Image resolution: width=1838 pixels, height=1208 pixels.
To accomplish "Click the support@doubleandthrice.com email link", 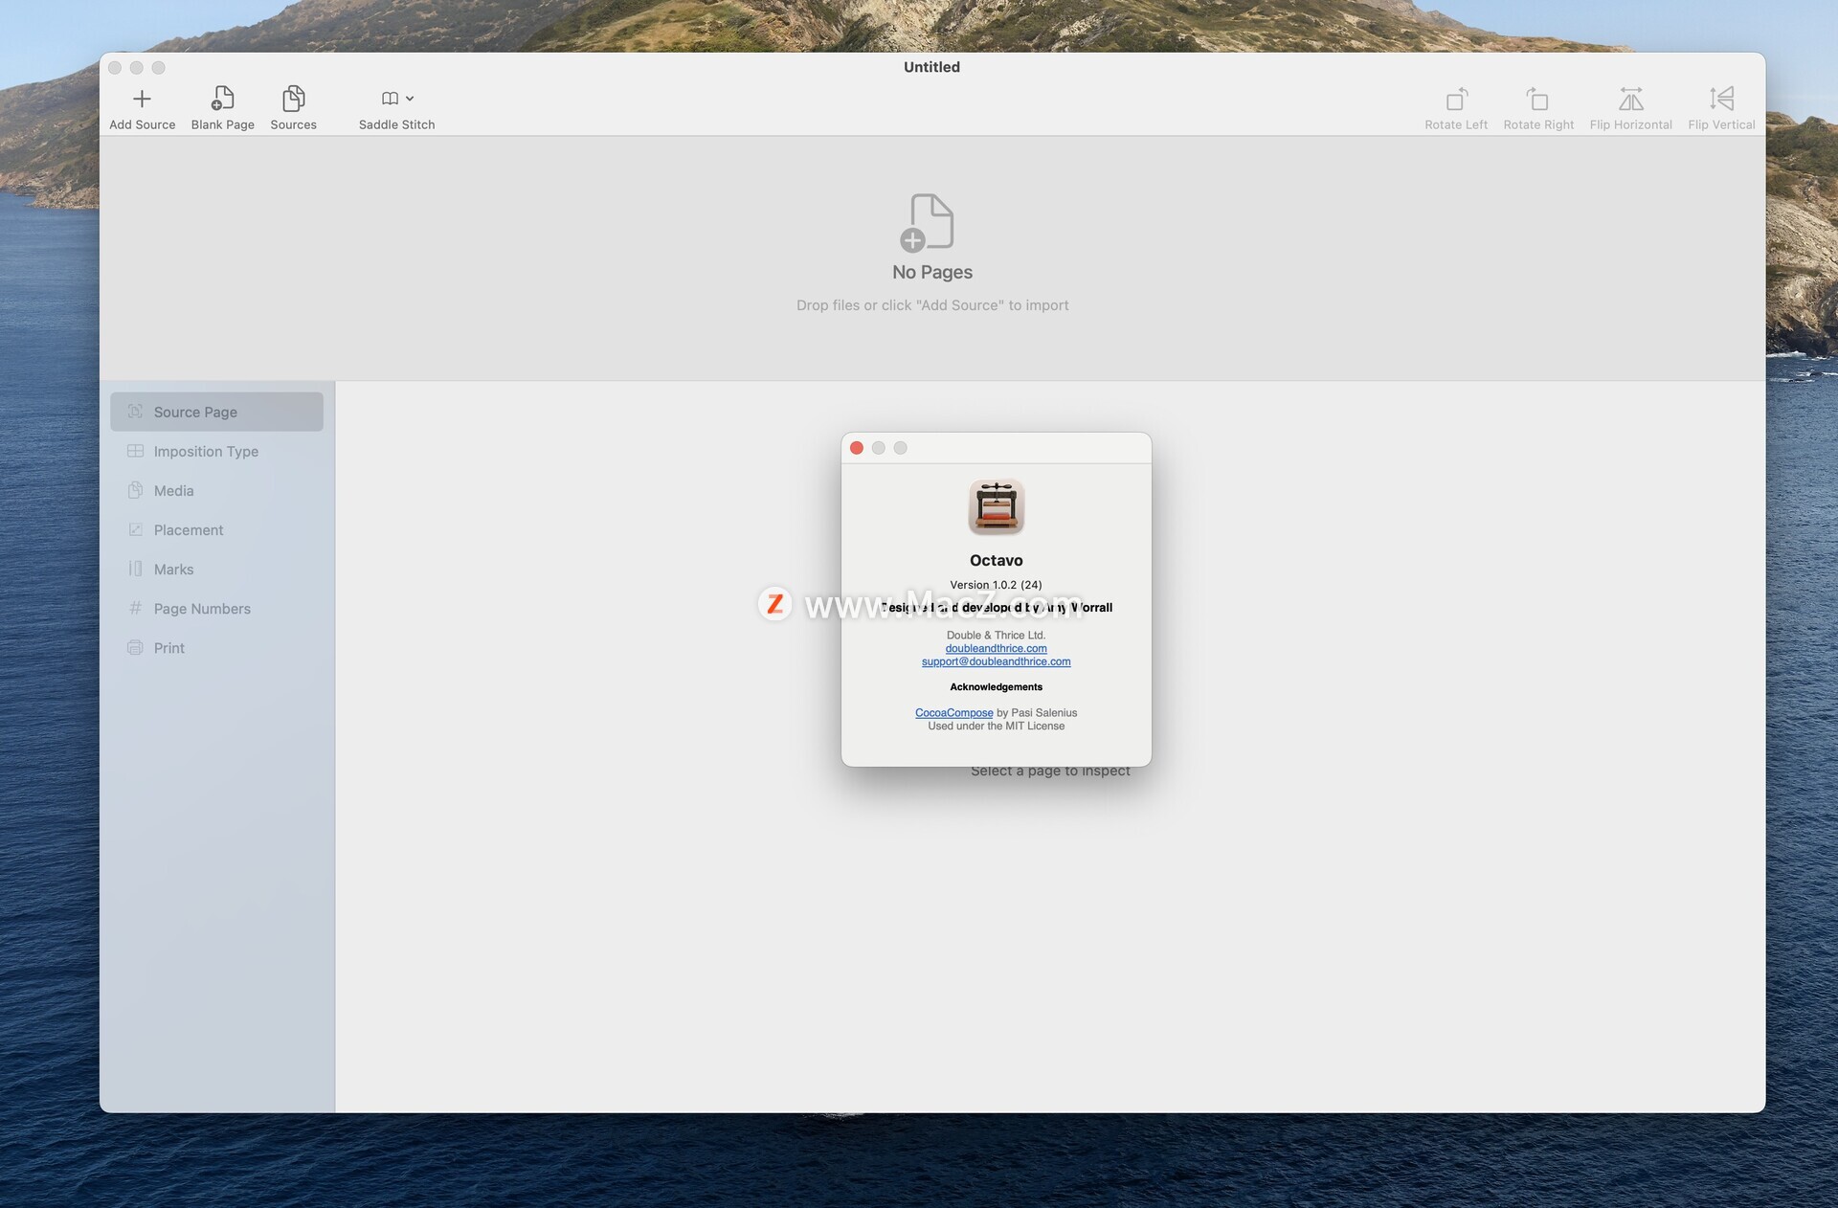I will pyautogui.click(x=996, y=661).
